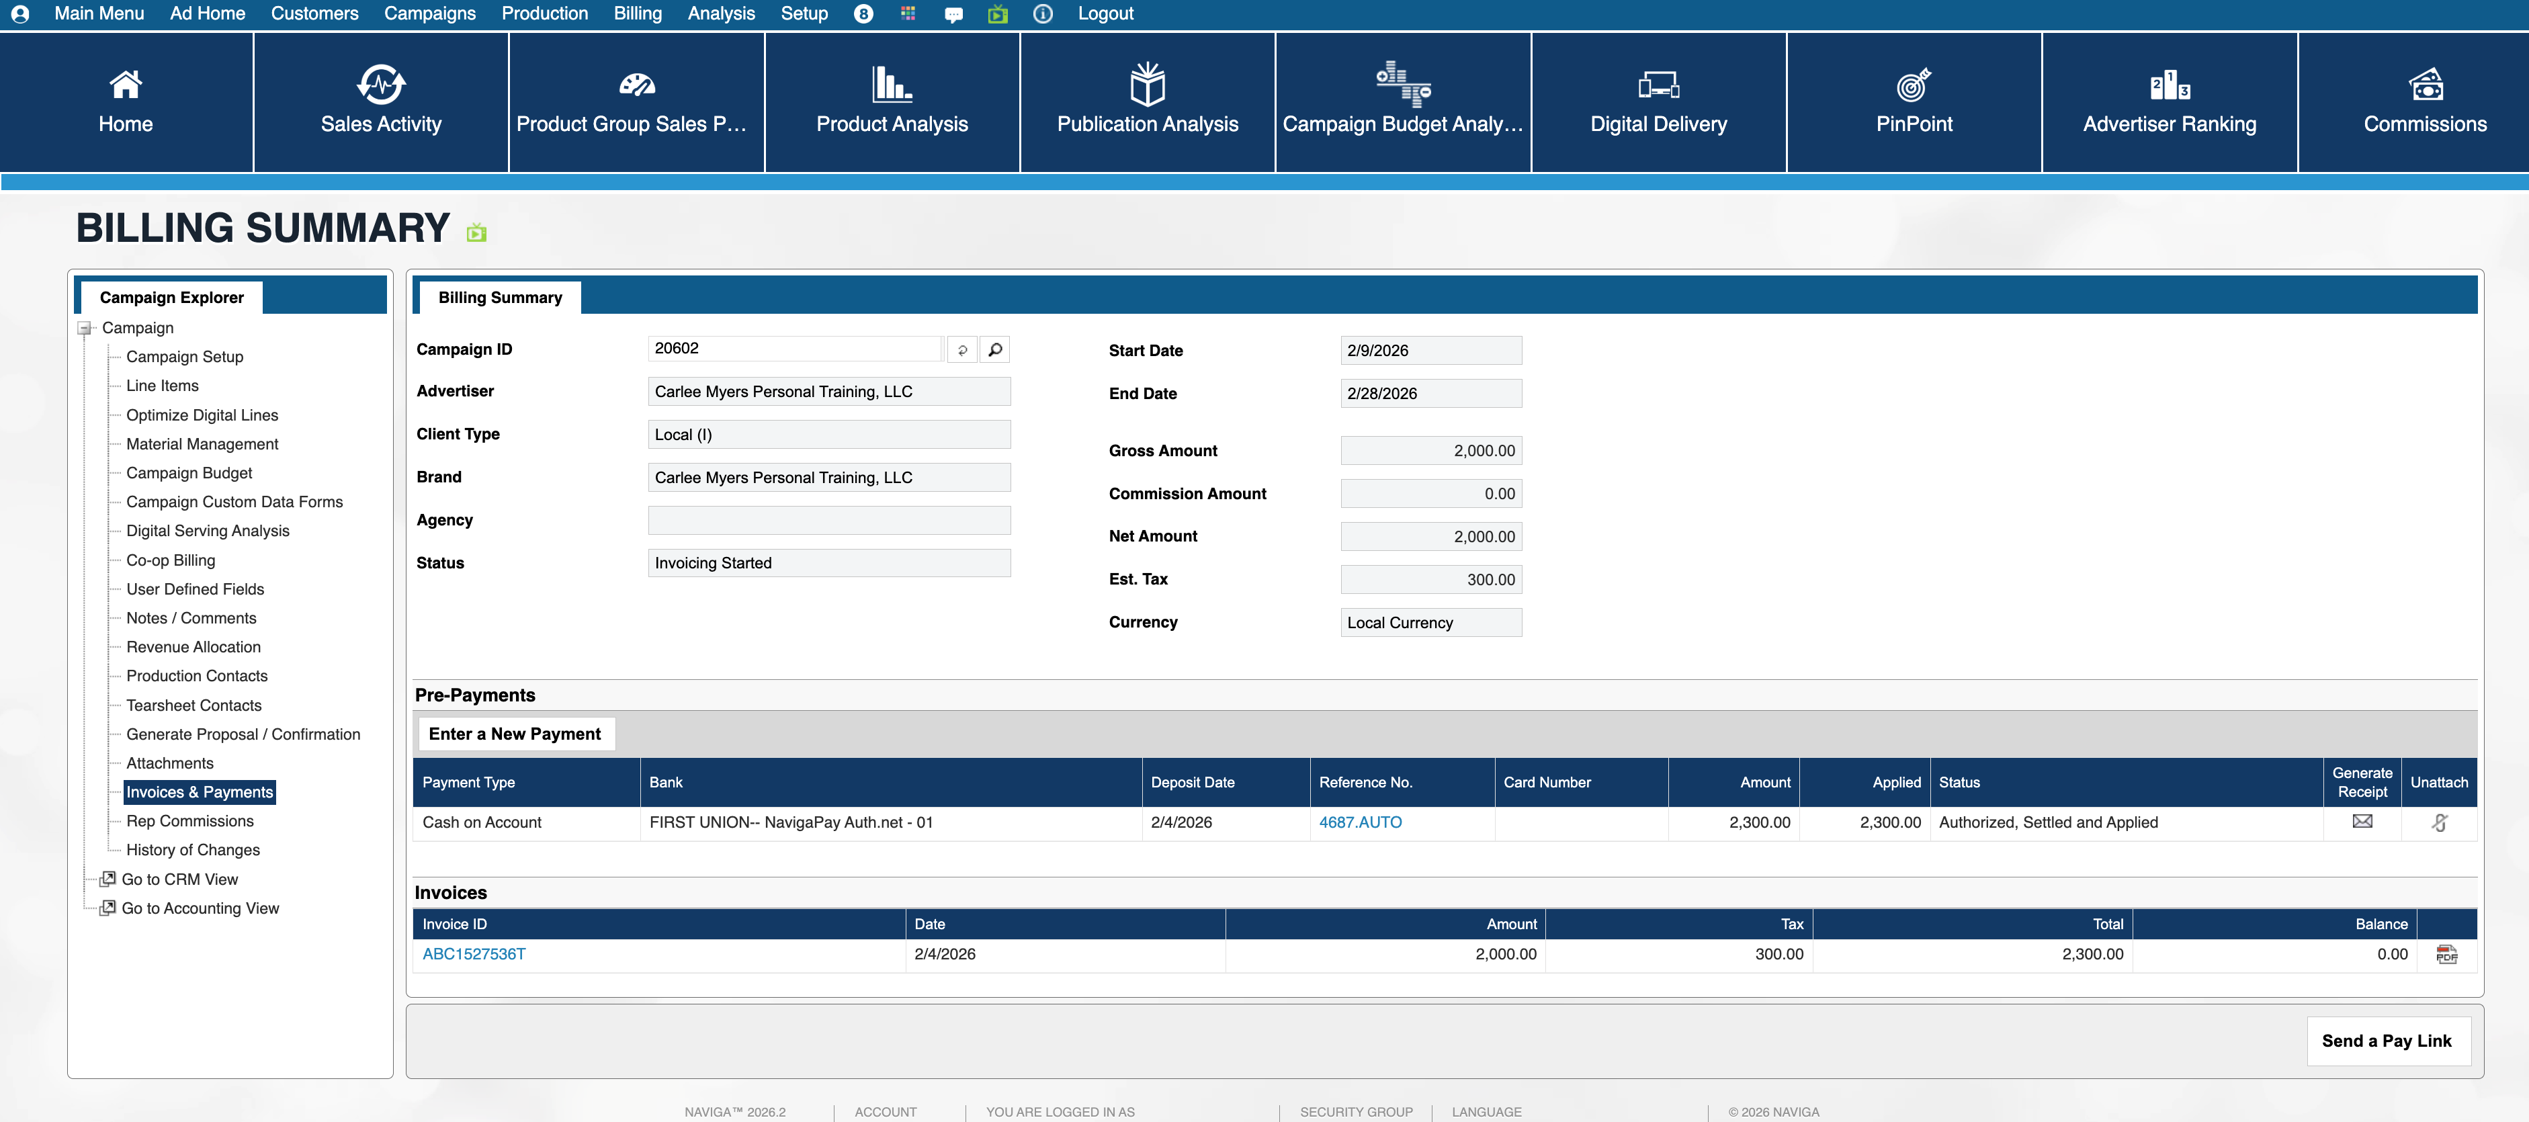The width and height of the screenshot is (2529, 1122).
Task: Open the Commissions cash icon tile
Action: click(x=2425, y=85)
